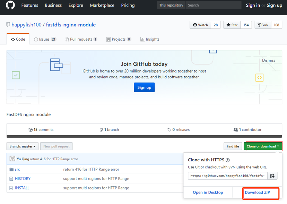View the 0 releases page
This screenshot has height=204, width=287.
[x=179, y=130]
